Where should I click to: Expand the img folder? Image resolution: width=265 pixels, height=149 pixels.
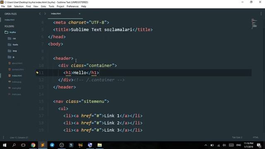pos(12,51)
